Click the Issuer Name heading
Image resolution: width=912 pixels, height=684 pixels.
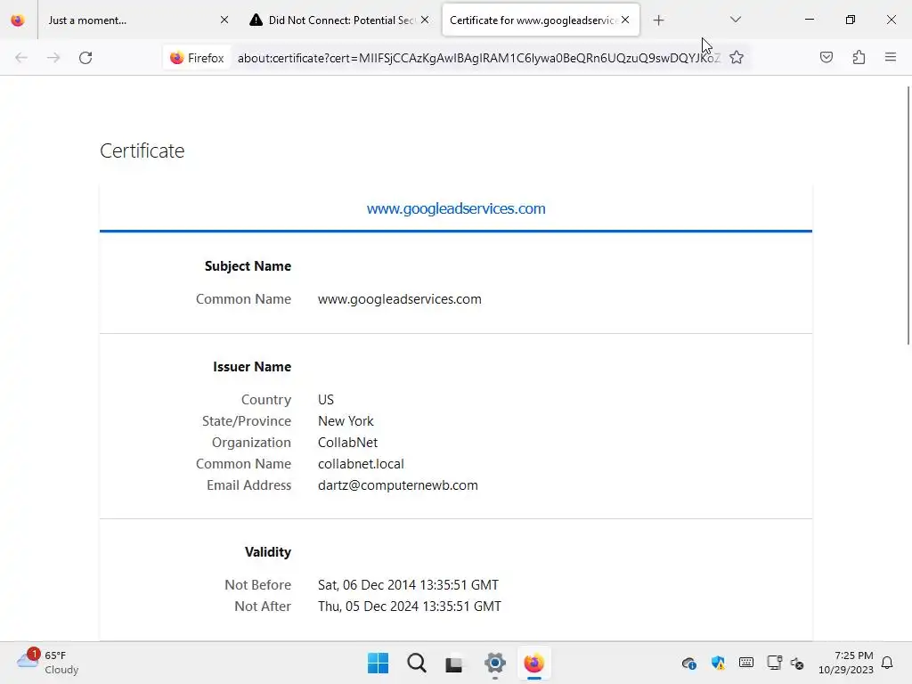pos(252,367)
